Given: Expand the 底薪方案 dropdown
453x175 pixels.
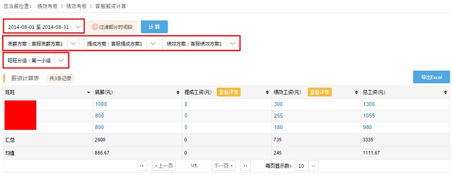Looking at the screenshot, I should pyautogui.click(x=73, y=44).
